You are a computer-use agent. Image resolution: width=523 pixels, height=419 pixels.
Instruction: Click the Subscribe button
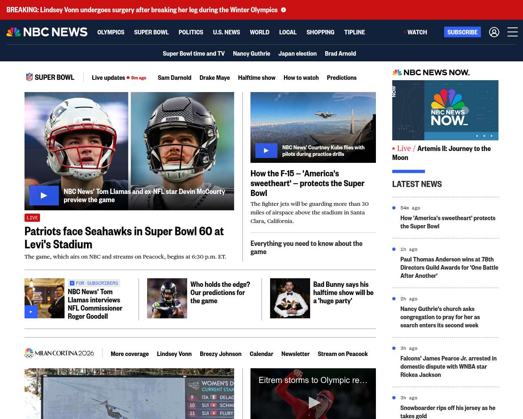[462, 32]
